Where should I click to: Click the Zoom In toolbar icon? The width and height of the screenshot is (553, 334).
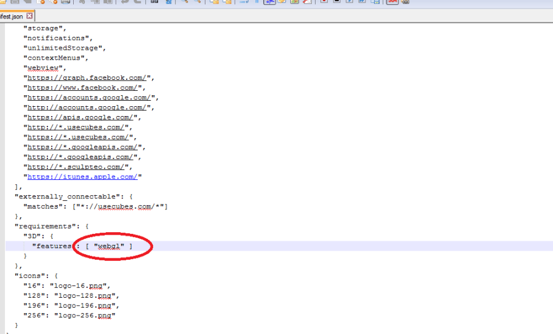[x=183, y=2]
